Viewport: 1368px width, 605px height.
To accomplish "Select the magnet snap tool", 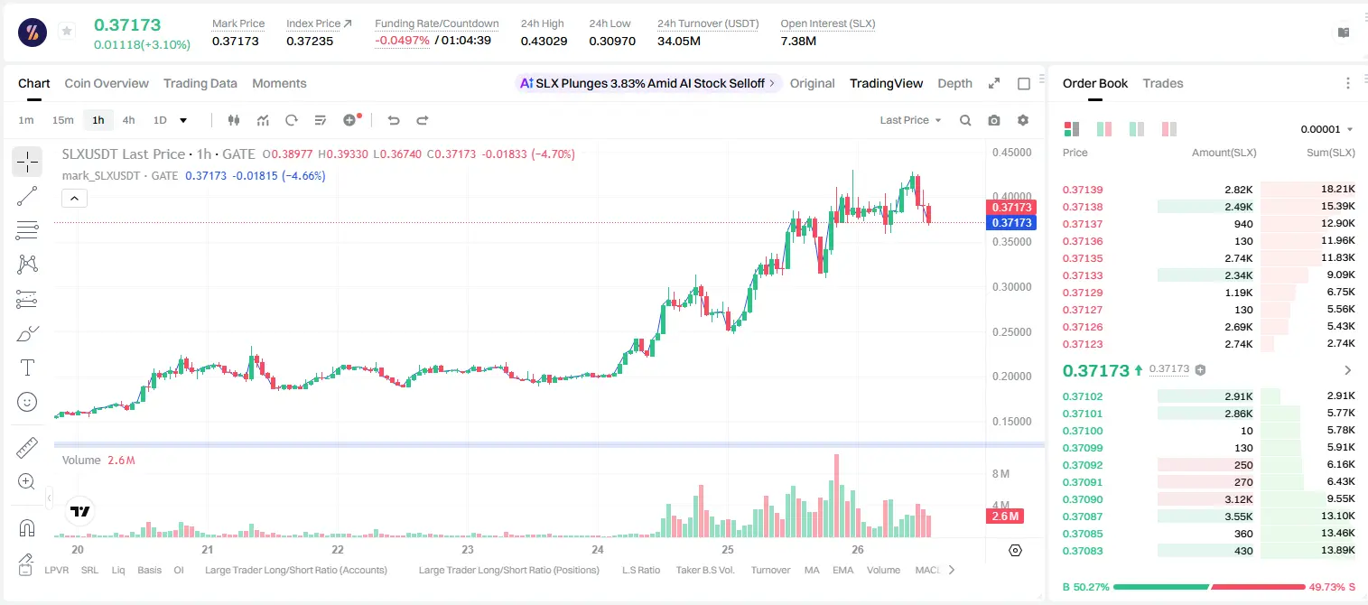I will 27,527.
